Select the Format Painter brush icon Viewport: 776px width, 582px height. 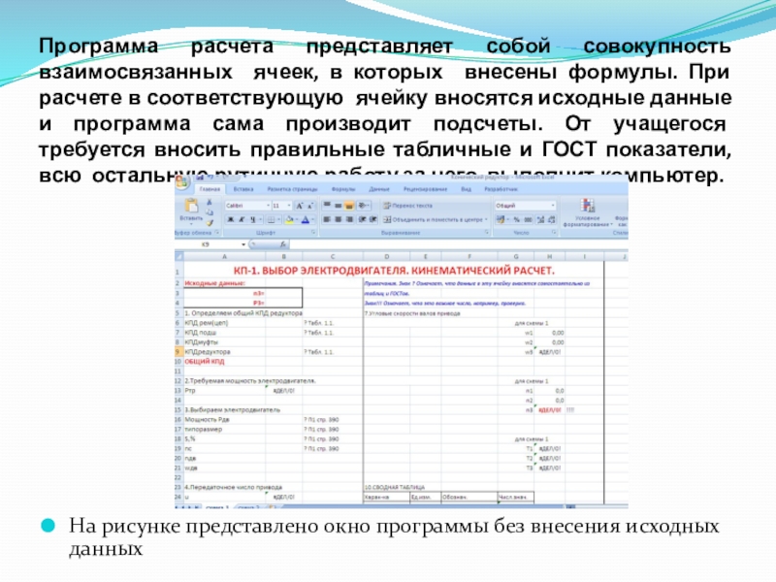coord(210,223)
